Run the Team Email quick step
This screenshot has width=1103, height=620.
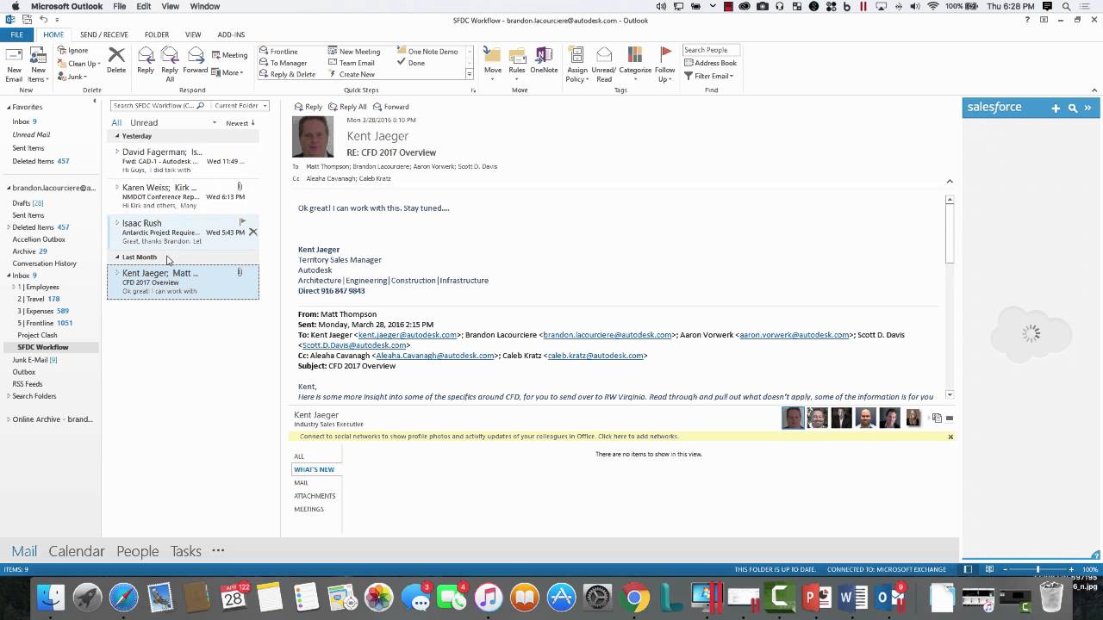[352, 63]
